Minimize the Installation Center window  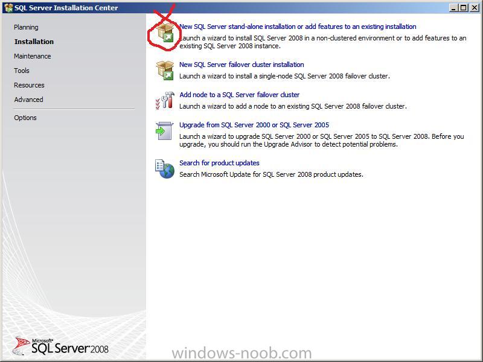click(453, 8)
